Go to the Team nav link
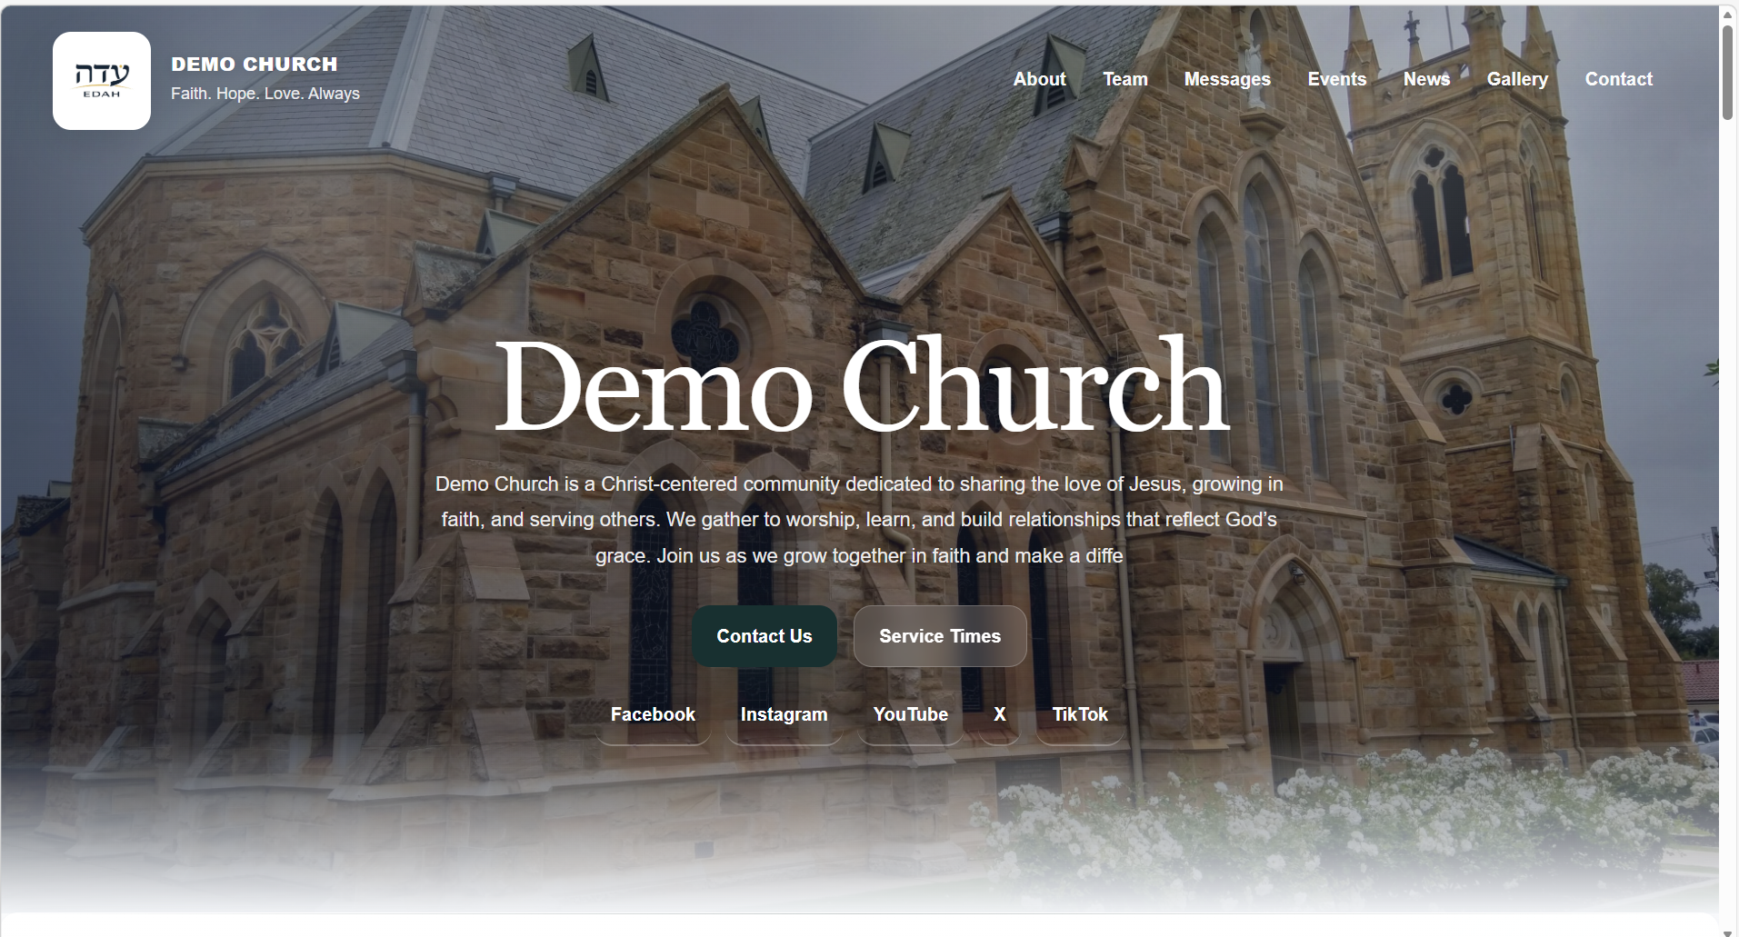Screen dimensions: 1739x937 point(1124,79)
